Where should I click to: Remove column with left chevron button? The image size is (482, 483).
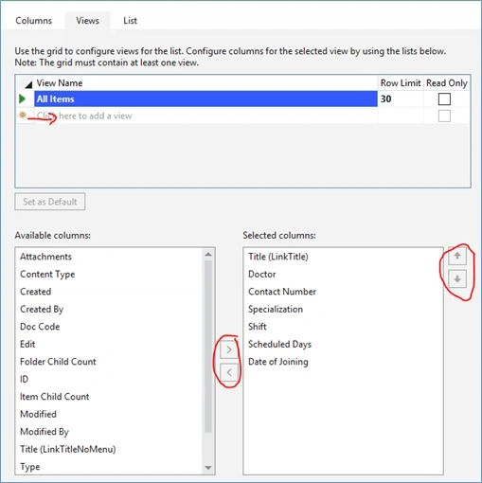229,372
